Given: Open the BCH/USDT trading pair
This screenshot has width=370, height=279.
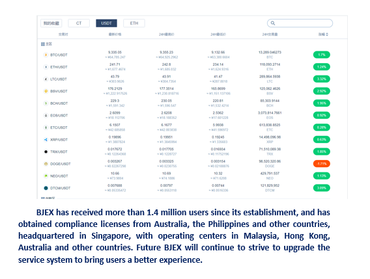Looking at the screenshot, I should click(59, 103).
